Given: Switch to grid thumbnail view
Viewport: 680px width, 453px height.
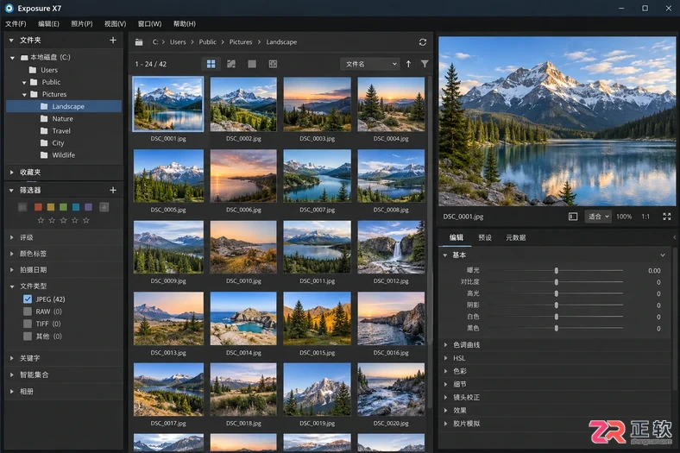Looking at the screenshot, I should tap(211, 64).
